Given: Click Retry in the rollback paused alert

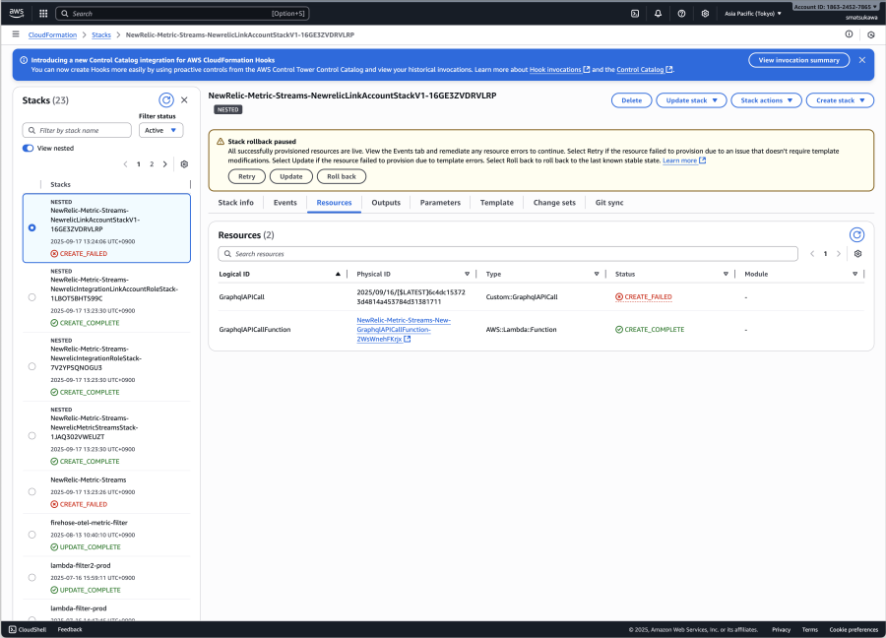Looking at the screenshot, I should (247, 177).
